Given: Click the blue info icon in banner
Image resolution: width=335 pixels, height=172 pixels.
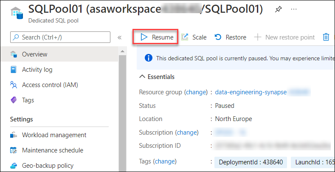Looking at the screenshot, I should [149, 58].
